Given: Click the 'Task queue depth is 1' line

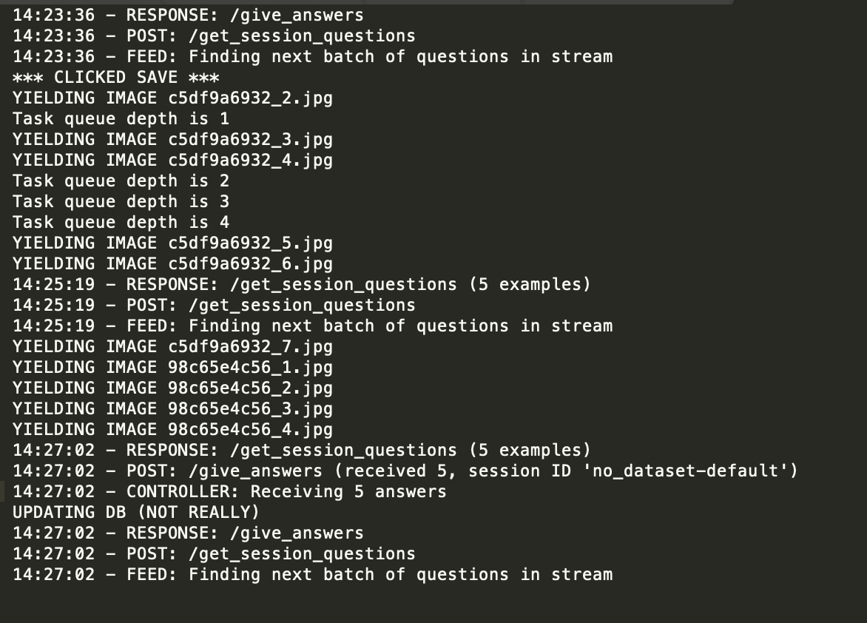Looking at the screenshot, I should click(121, 119).
